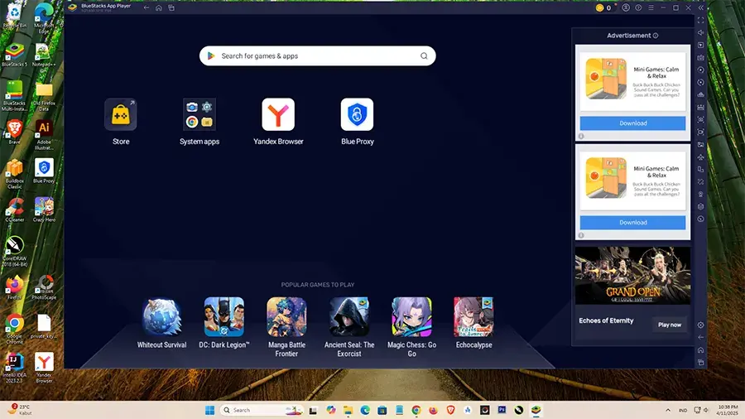Open multi-instance icon in side toolbar

(701, 207)
